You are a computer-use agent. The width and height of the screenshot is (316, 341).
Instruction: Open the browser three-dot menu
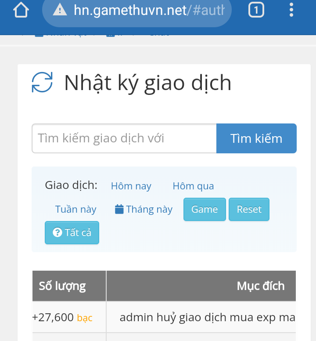pos(291,10)
